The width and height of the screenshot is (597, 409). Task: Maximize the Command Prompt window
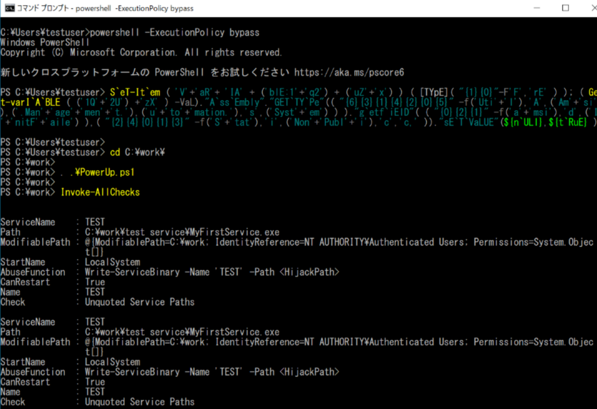pyautogui.click(x=566, y=8)
